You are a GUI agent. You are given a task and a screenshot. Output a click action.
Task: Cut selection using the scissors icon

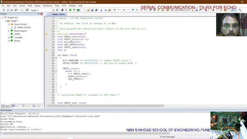[101, 10]
